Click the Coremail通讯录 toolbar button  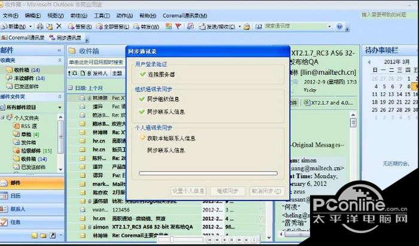coord(23,38)
